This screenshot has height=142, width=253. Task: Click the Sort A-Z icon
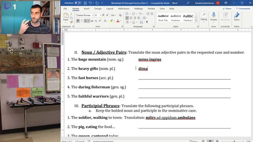click(x=142, y=22)
